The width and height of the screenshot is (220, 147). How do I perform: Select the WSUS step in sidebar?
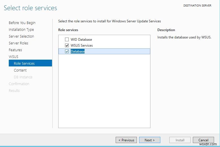(x=14, y=57)
